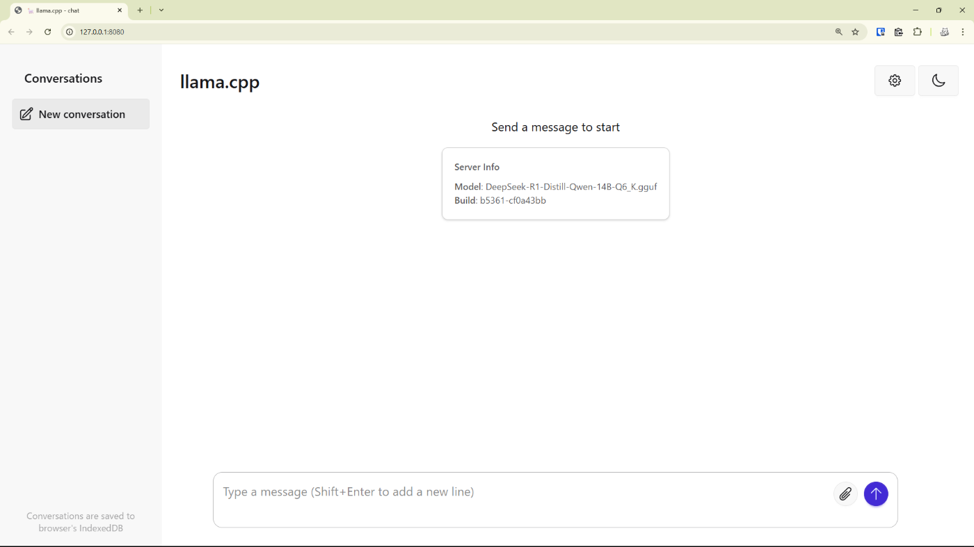The image size is (974, 547).
Task: Open the browser profile avatar icon
Action: [x=944, y=32]
